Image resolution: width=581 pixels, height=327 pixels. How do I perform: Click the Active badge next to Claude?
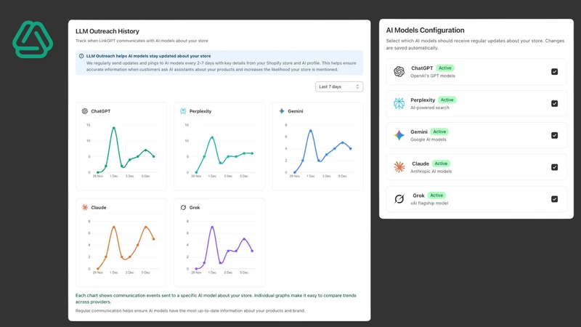(441, 163)
